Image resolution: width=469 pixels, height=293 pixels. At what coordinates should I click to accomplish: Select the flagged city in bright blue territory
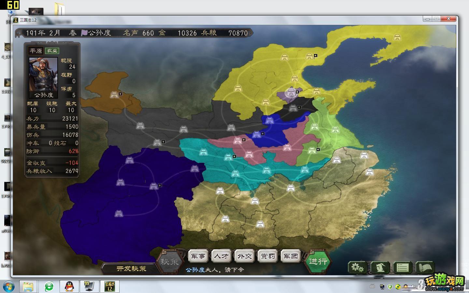(x=257, y=134)
